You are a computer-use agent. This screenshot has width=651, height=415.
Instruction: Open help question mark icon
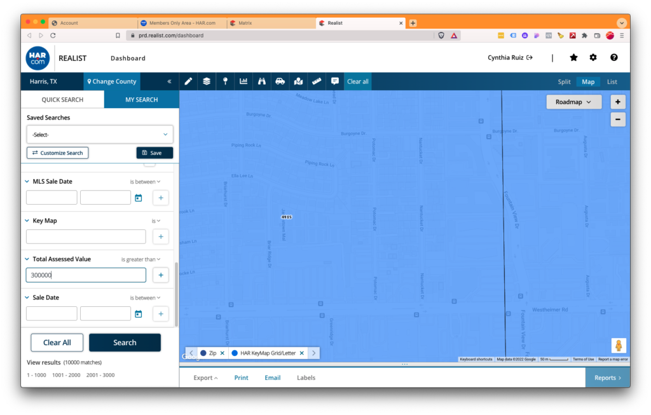coord(613,58)
